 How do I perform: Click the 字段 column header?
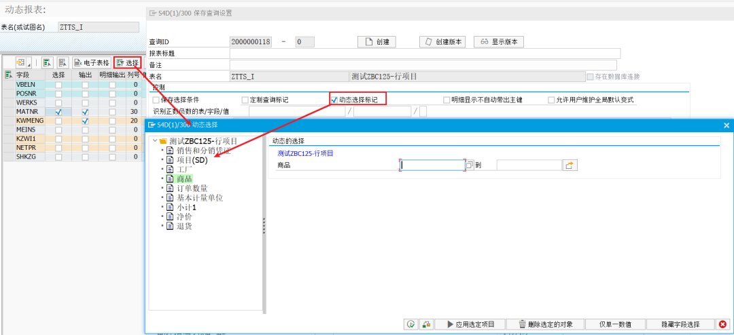tap(29, 75)
